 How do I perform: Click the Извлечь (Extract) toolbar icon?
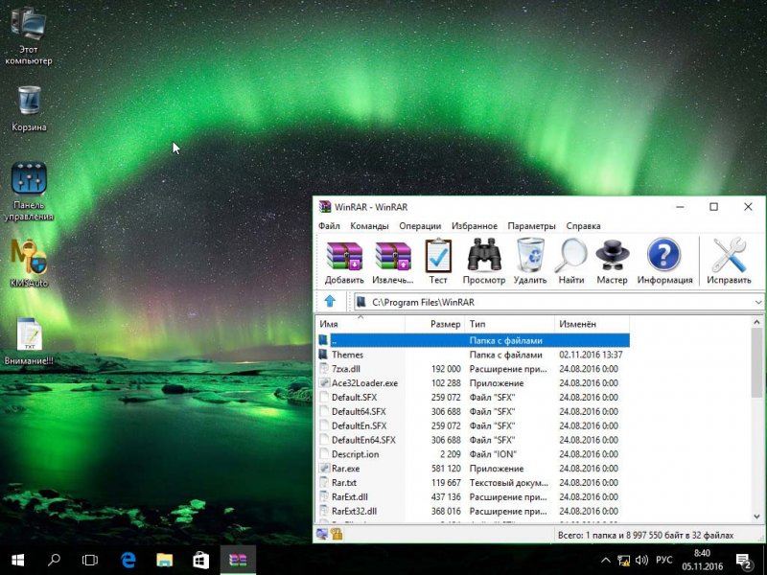pyautogui.click(x=393, y=261)
